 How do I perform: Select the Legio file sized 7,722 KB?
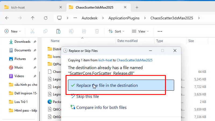54,87
